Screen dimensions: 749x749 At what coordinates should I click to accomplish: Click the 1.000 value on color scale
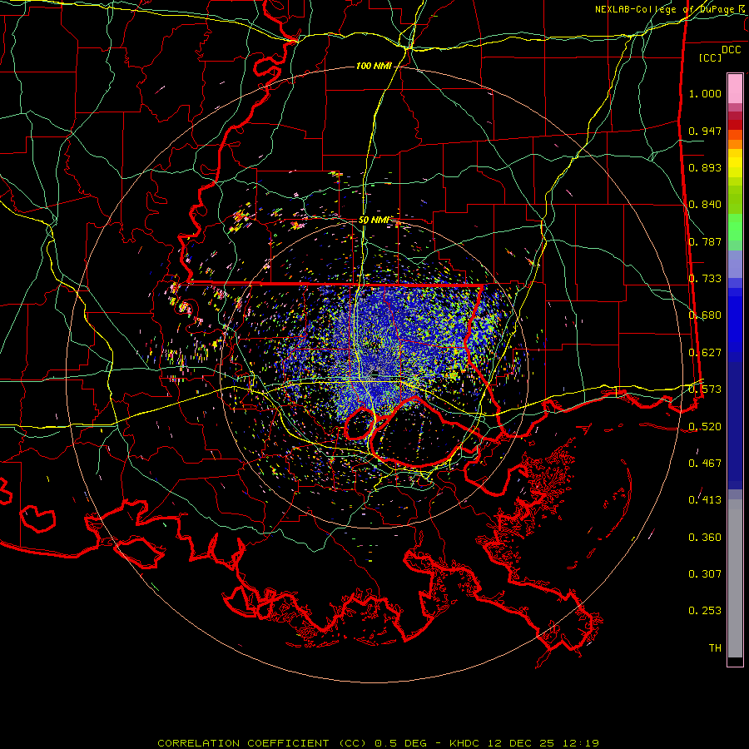[705, 93]
